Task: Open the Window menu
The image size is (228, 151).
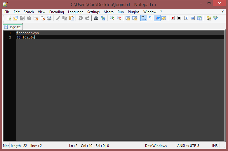Action: [x=150, y=12]
